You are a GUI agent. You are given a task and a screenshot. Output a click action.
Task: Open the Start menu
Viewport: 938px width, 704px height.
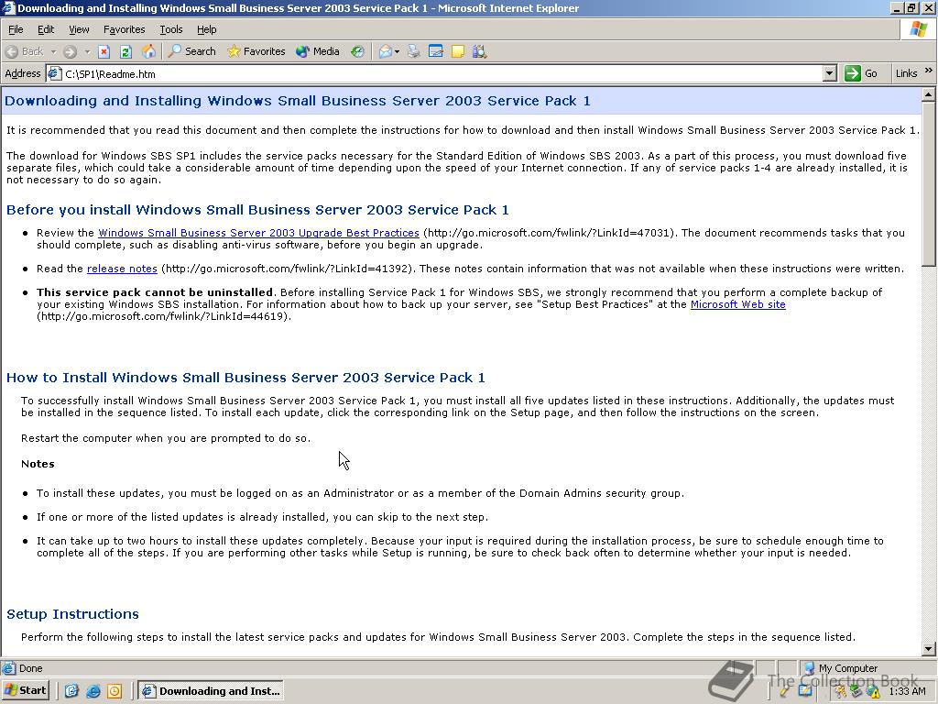click(25, 691)
